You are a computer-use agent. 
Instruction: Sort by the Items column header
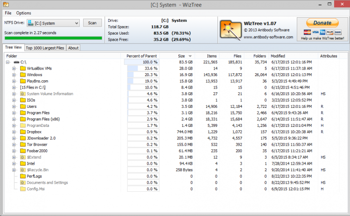pyautogui.click(x=211, y=56)
